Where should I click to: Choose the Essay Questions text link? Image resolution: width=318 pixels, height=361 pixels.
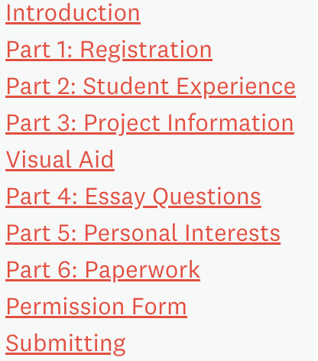(173, 197)
